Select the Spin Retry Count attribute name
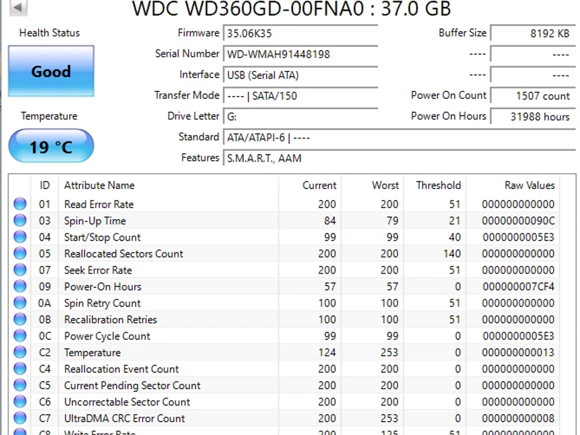 102,303
